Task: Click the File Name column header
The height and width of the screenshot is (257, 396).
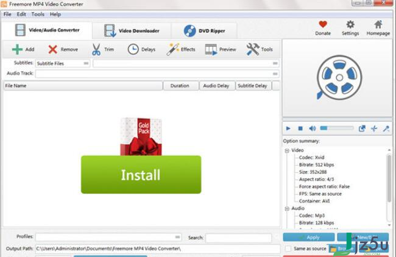Action: click(83, 86)
